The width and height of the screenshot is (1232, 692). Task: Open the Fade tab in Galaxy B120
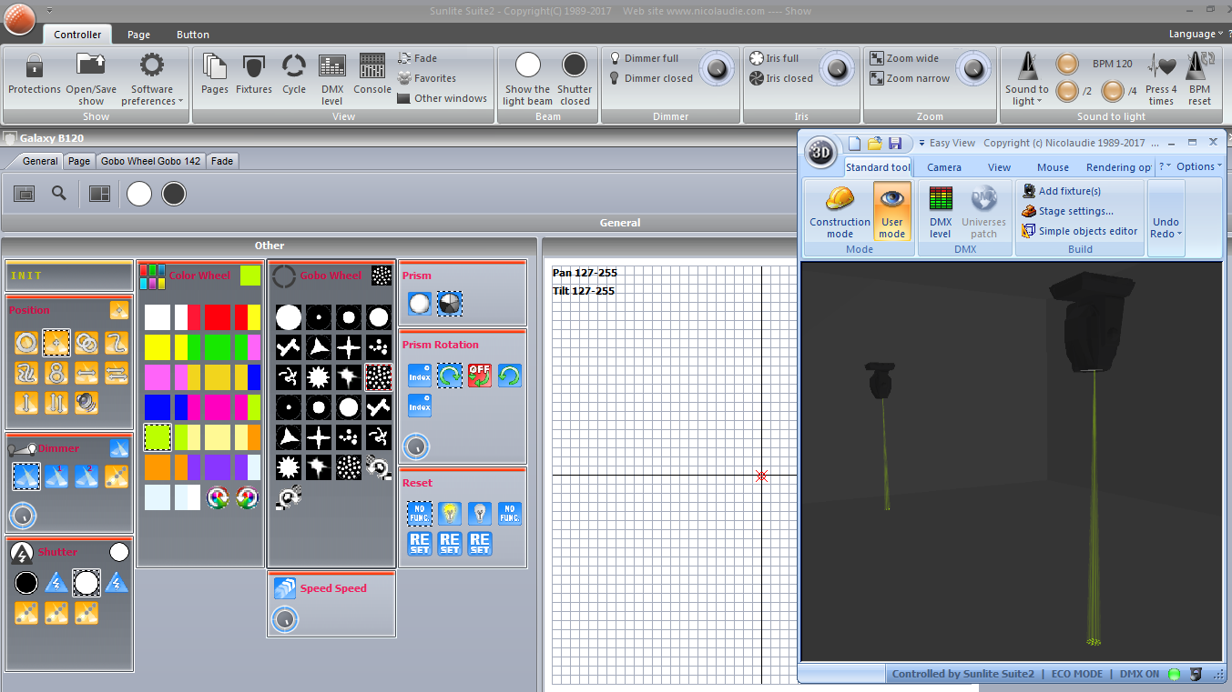point(222,161)
